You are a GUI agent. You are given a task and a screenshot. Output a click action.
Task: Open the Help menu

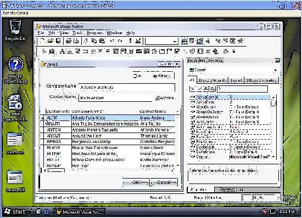point(130,33)
